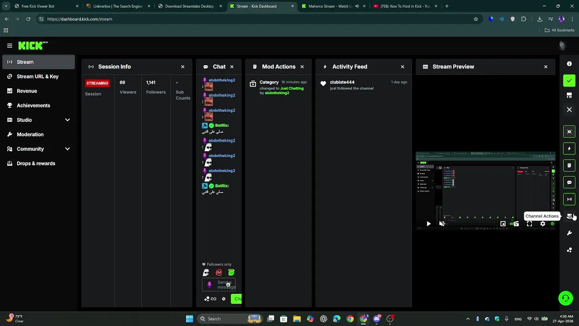The image size is (579, 326).
Task: Open Achievements in sidebar
Action: click(x=38, y=105)
